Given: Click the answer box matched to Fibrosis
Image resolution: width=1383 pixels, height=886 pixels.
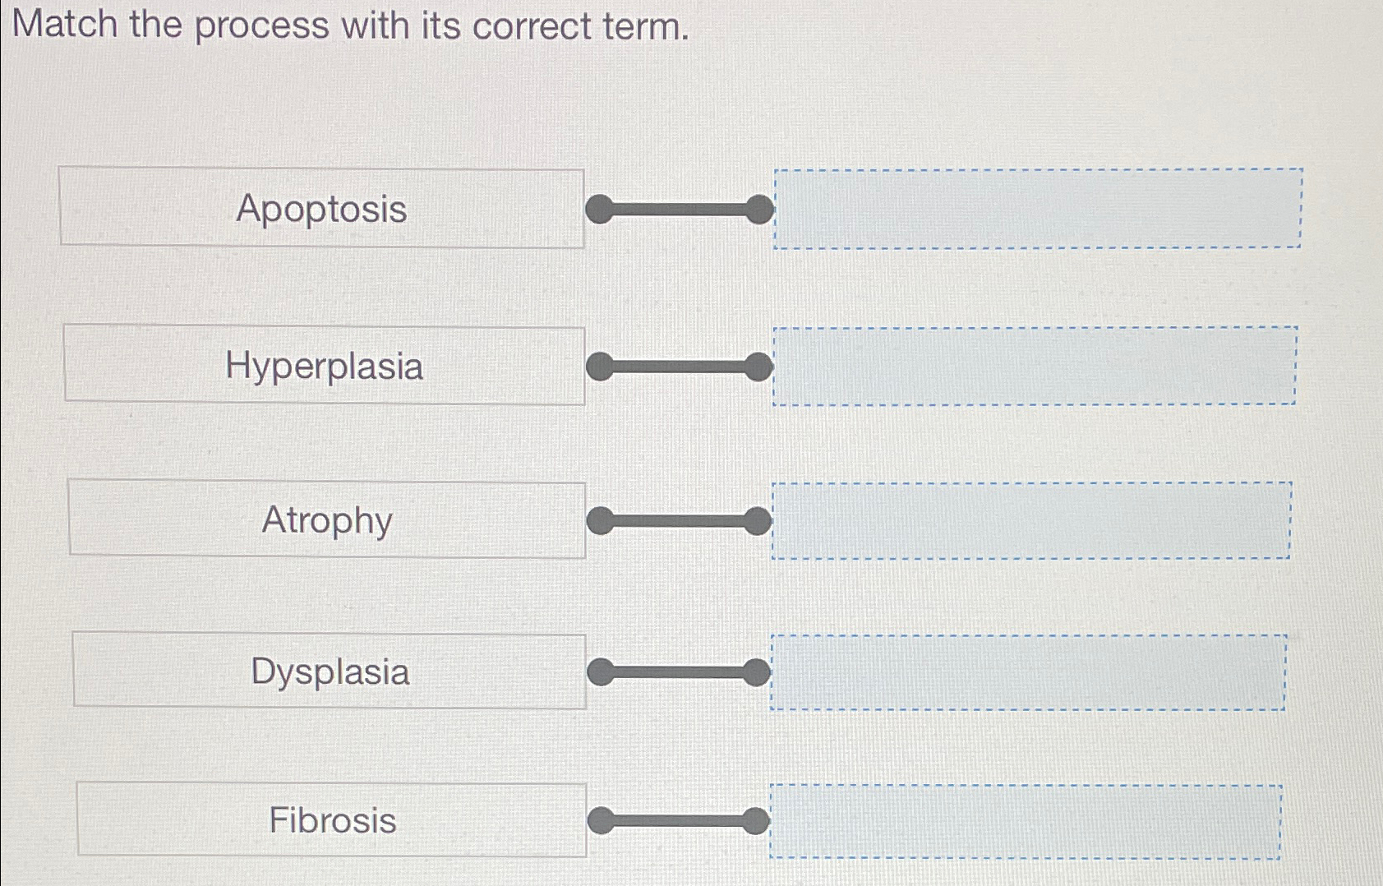Looking at the screenshot, I should (x=1026, y=819).
